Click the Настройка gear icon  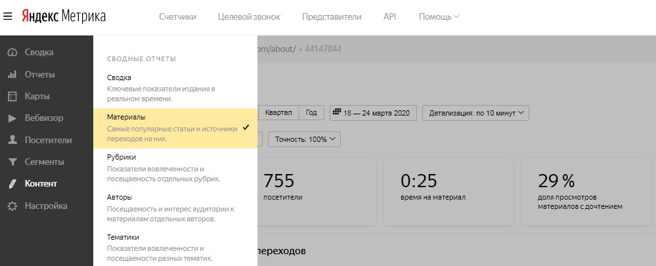(12, 206)
